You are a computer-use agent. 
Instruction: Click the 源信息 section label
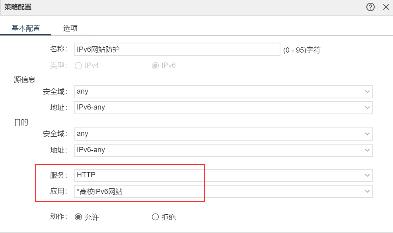coord(25,80)
